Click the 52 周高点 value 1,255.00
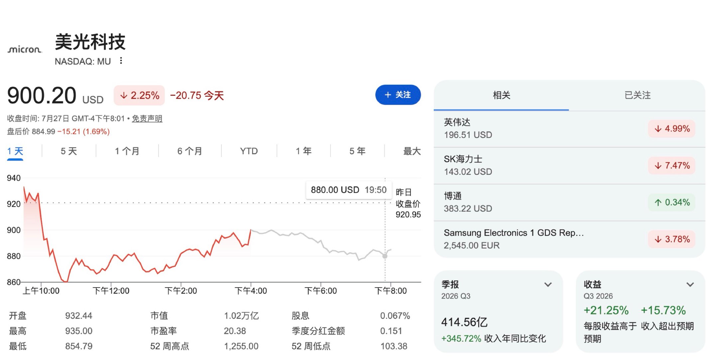 [x=241, y=346]
